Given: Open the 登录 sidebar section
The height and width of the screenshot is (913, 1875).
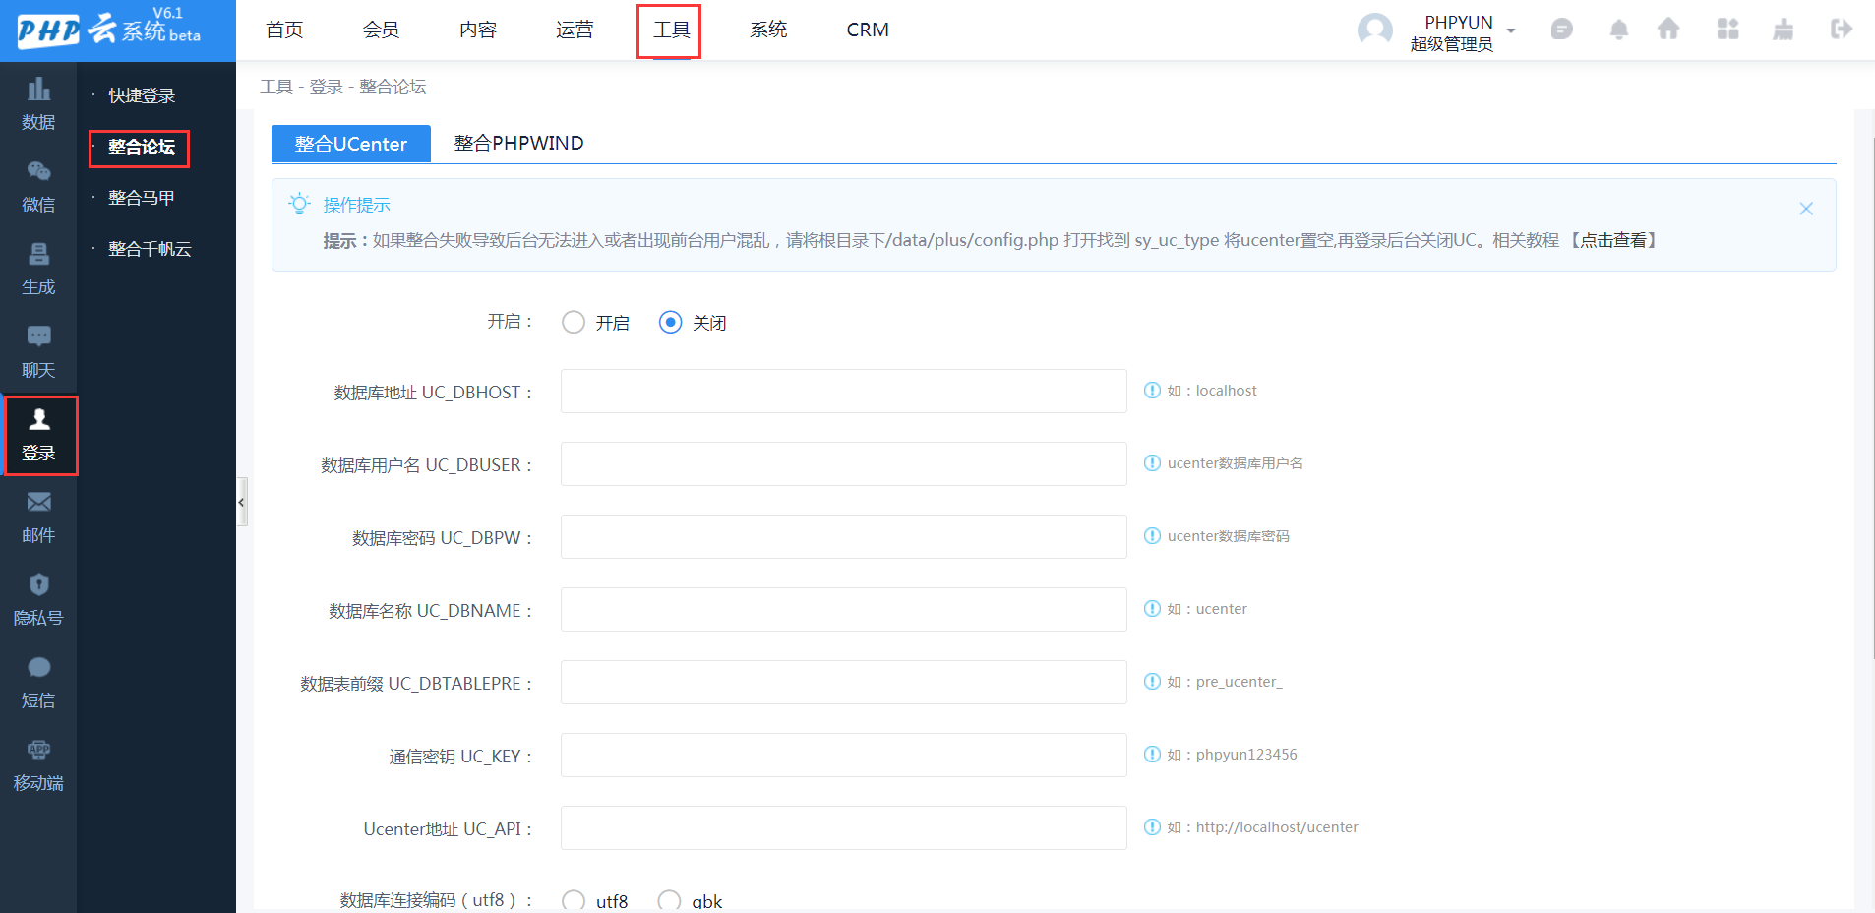Looking at the screenshot, I should click(39, 436).
